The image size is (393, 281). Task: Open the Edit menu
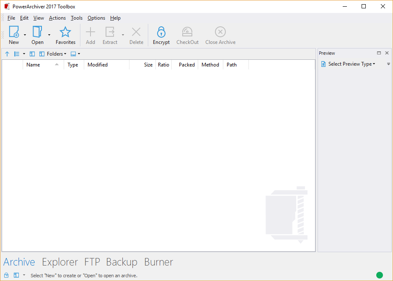[x=24, y=18]
